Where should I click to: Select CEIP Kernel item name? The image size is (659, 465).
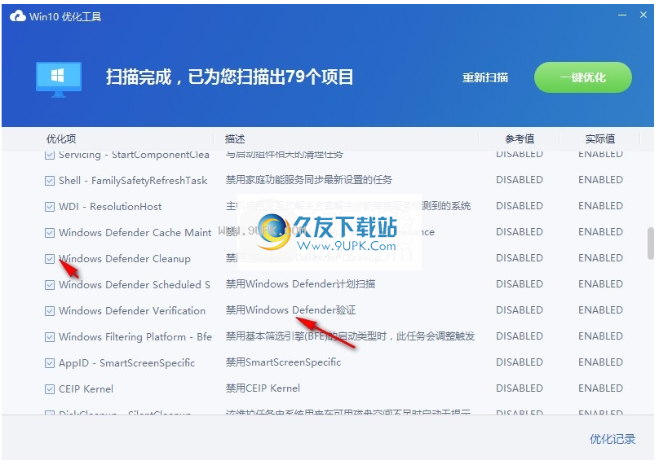86,388
